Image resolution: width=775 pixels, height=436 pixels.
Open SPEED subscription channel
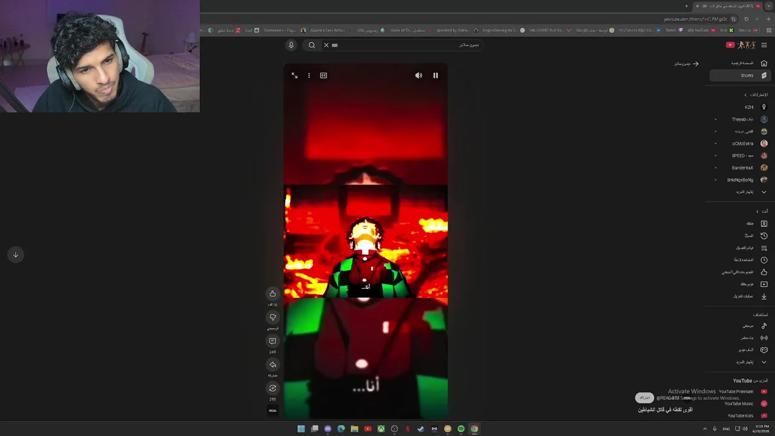coord(742,156)
